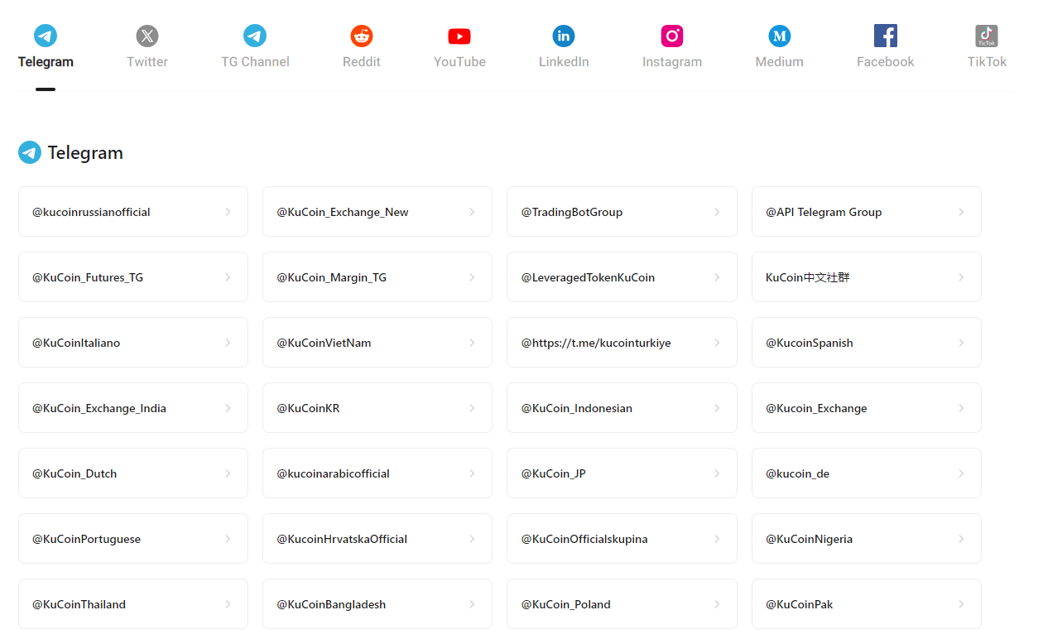This screenshot has width=1043, height=639.
Task: Click the Telegram icon in the tab bar
Action: click(46, 36)
